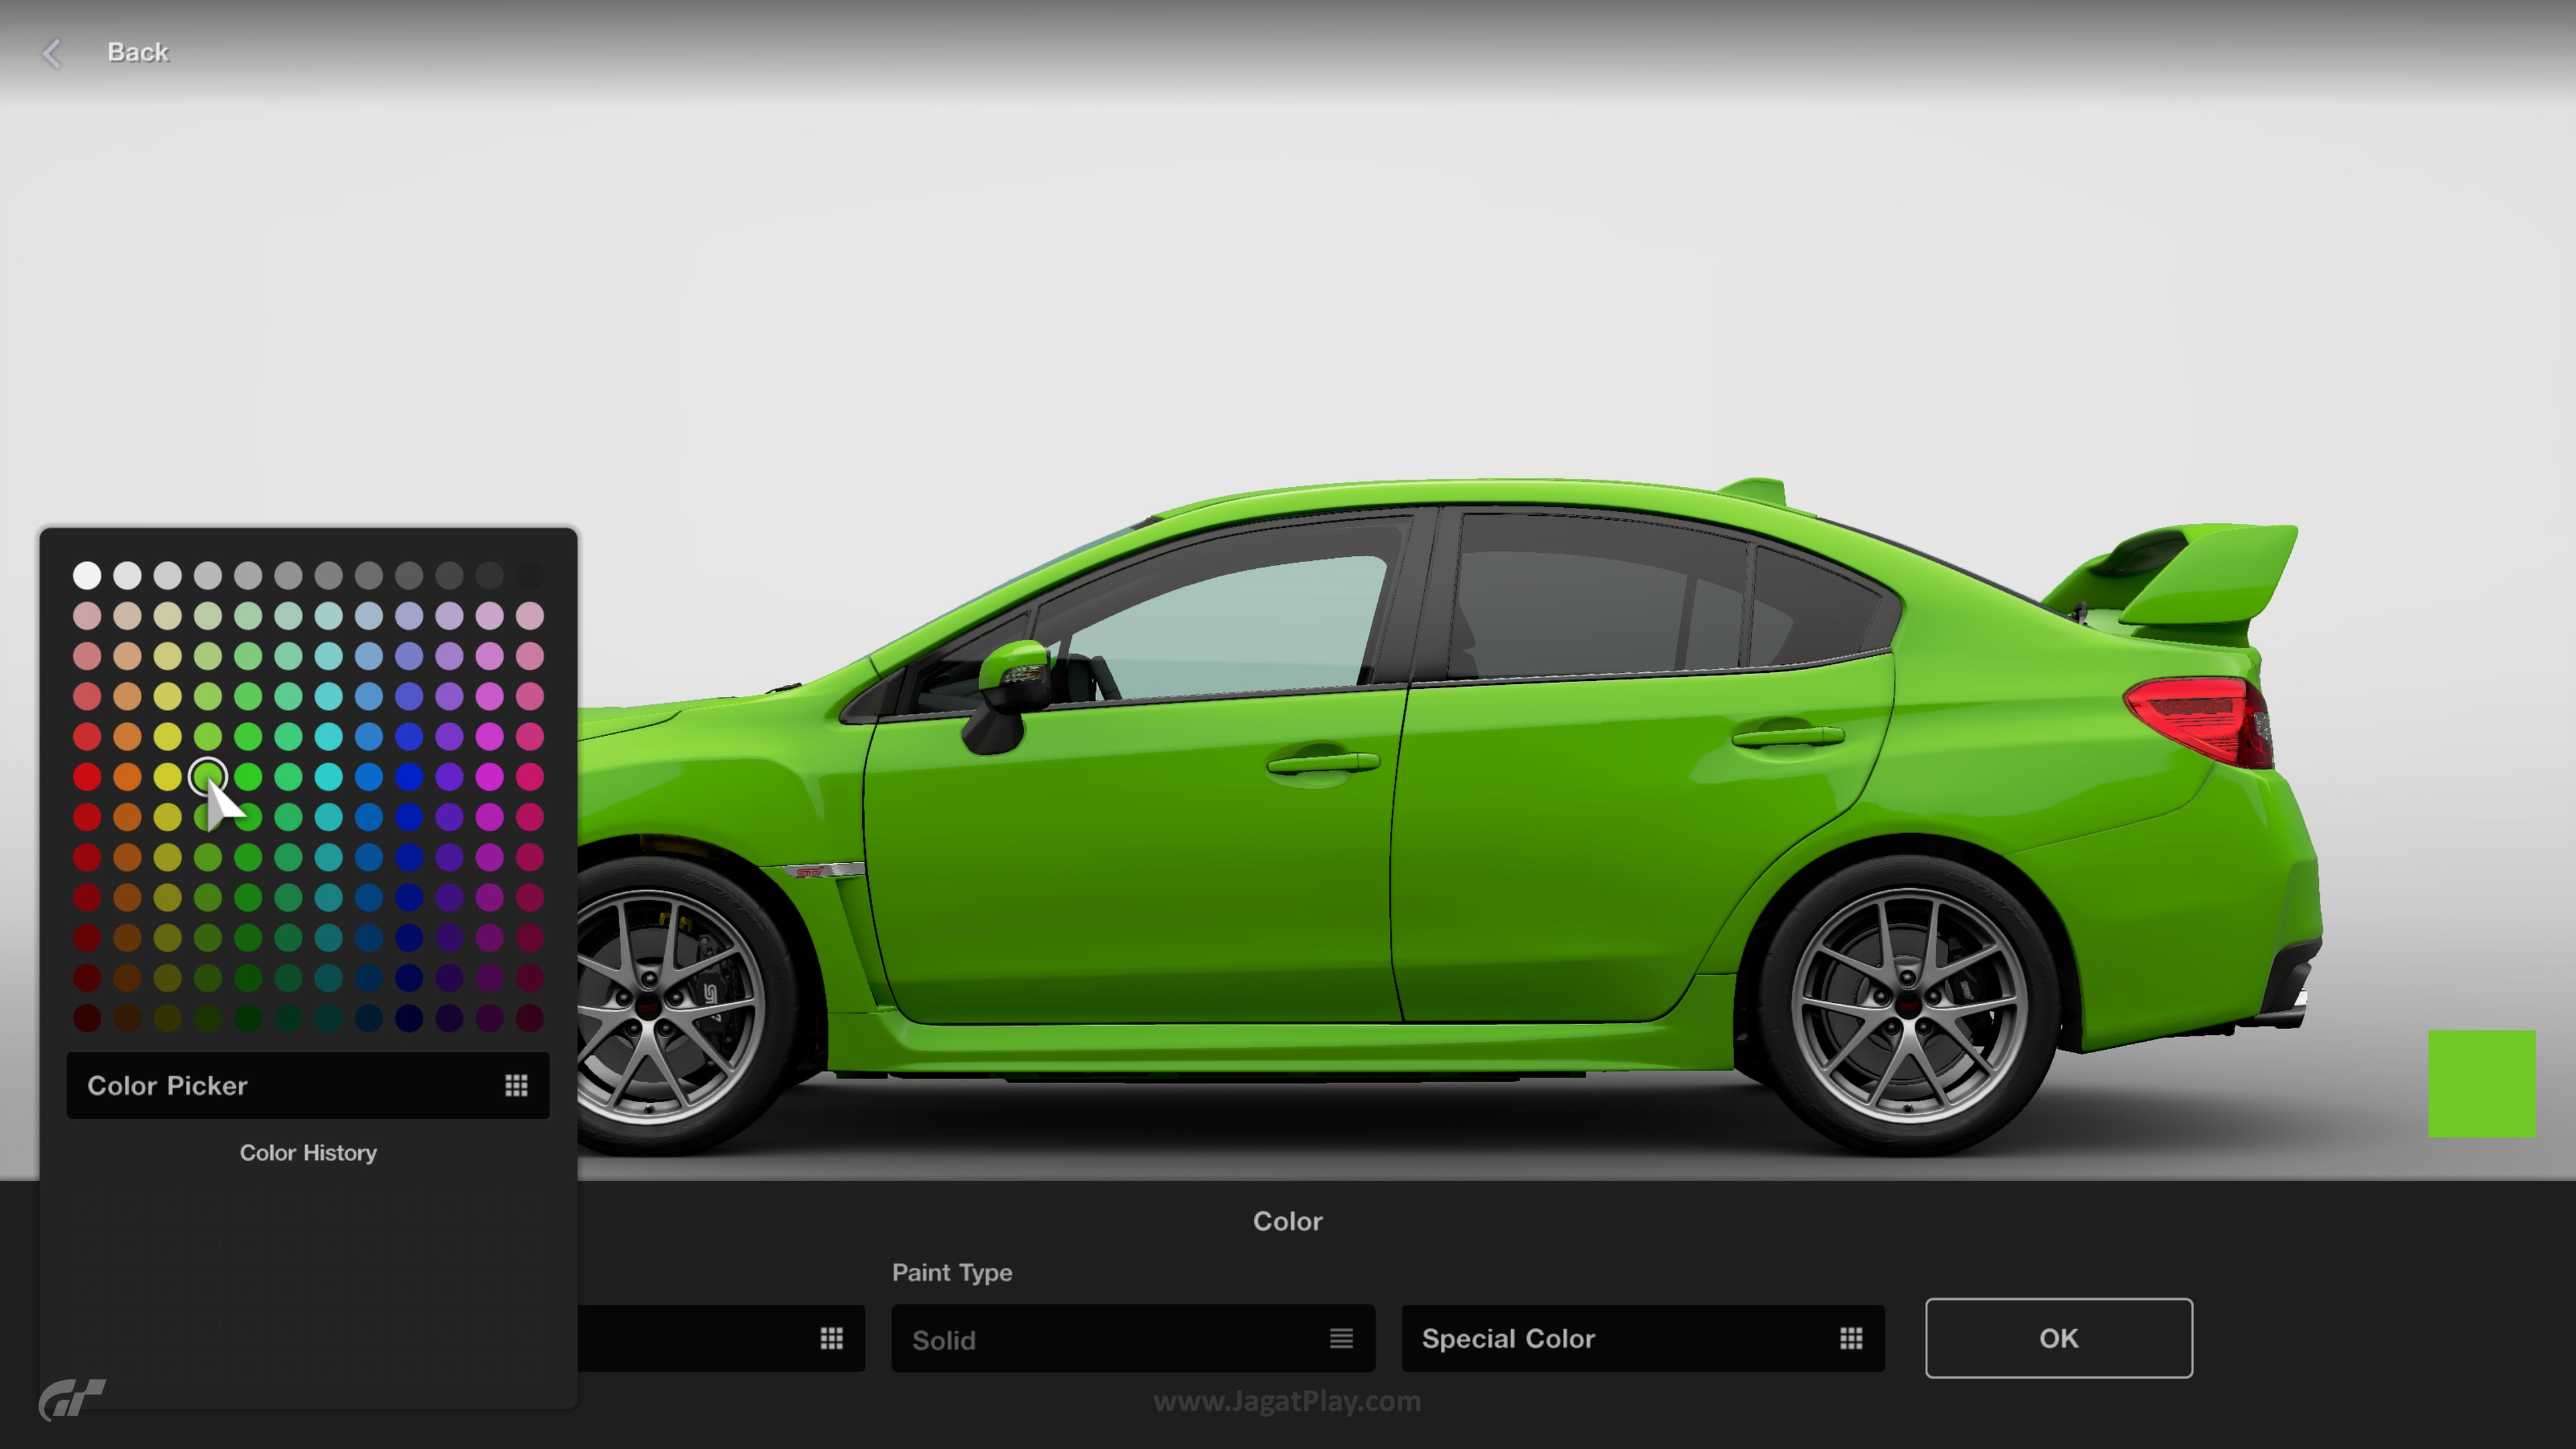The image size is (2576, 1449).
Task: Pick the darkest navy swatch in bottom row
Action: click(x=409, y=1018)
